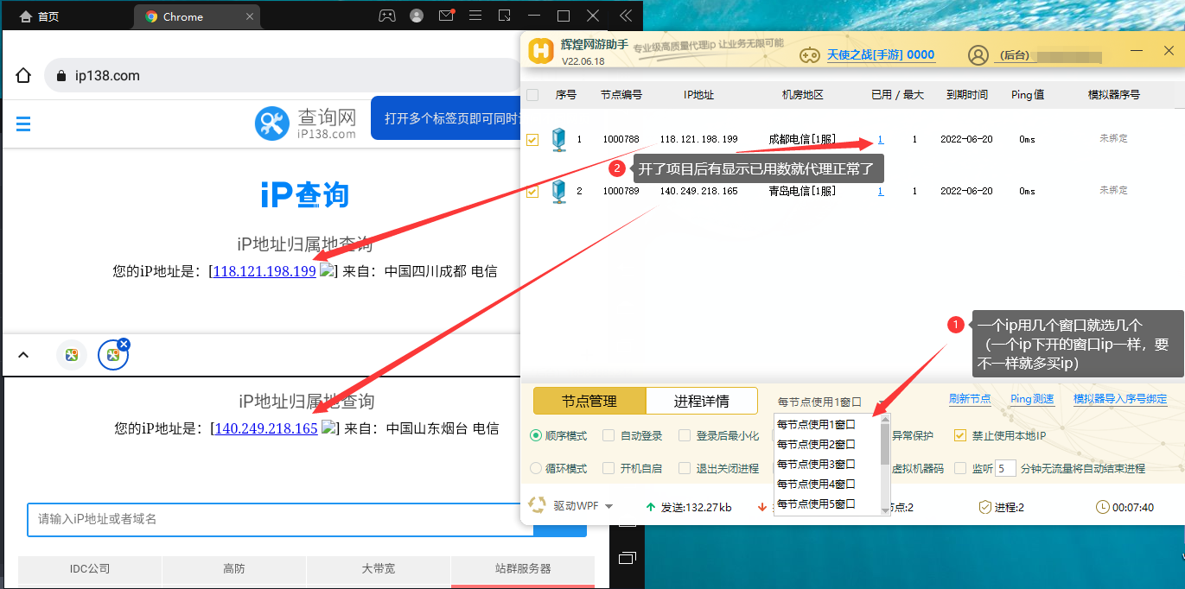1185x589 pixels.
Task: Collapse the emulator sidebar with the double-chevron icon
Action: pos(626,16)
